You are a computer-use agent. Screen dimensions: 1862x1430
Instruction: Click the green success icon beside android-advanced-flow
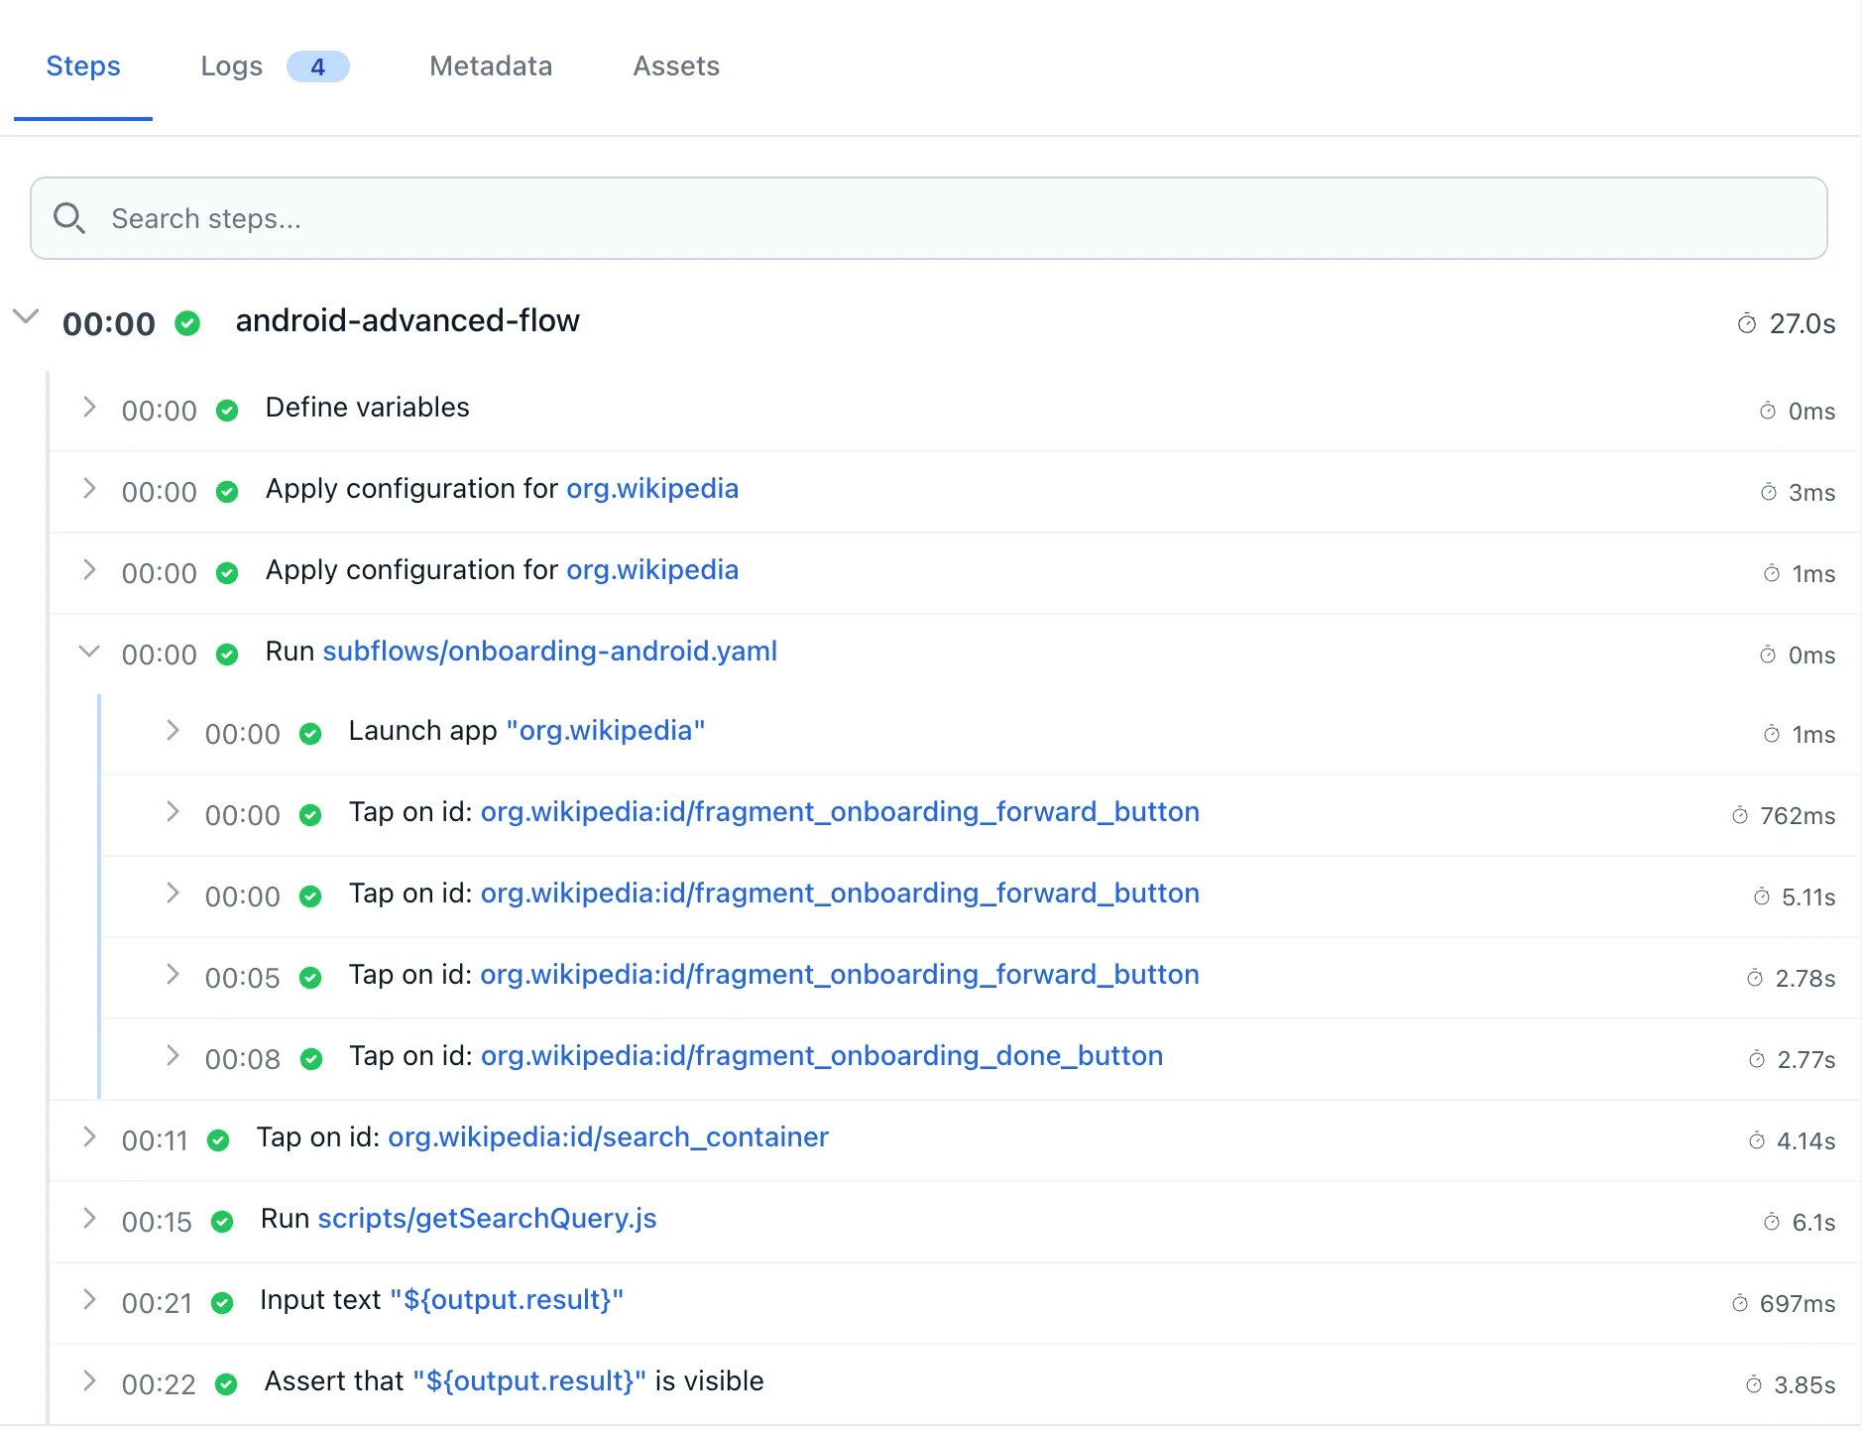[x=187, y=322]
